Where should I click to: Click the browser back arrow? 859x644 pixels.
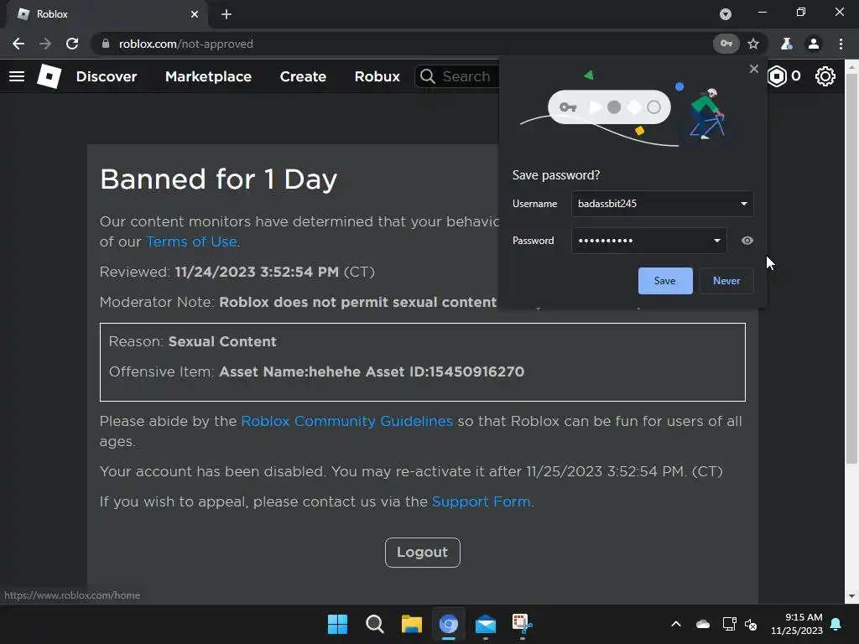[x=18, y=44]
